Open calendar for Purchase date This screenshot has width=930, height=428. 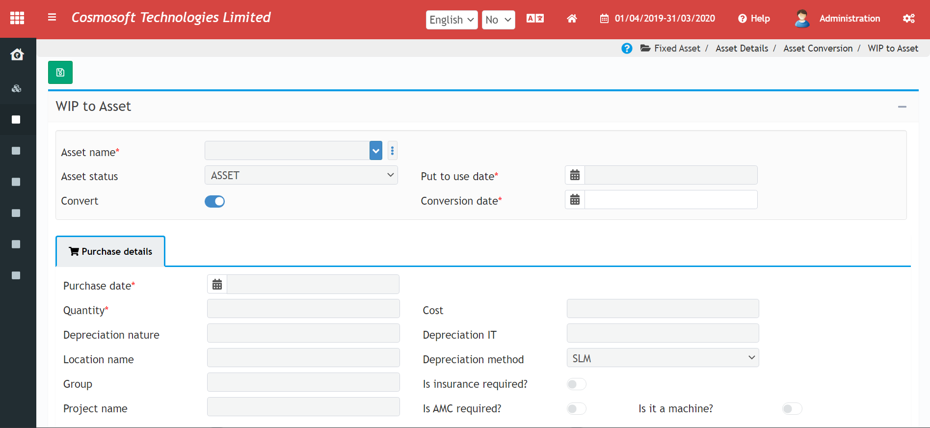click(x=217, y=284)
